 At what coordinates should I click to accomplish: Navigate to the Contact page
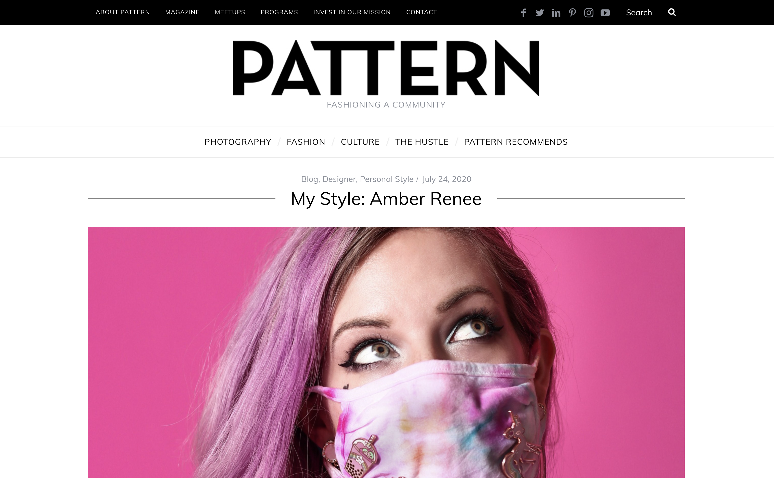[x=421, y=12]
